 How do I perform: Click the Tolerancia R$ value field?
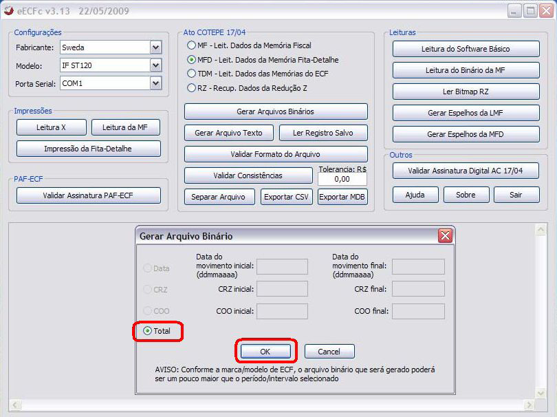point(342,179)
